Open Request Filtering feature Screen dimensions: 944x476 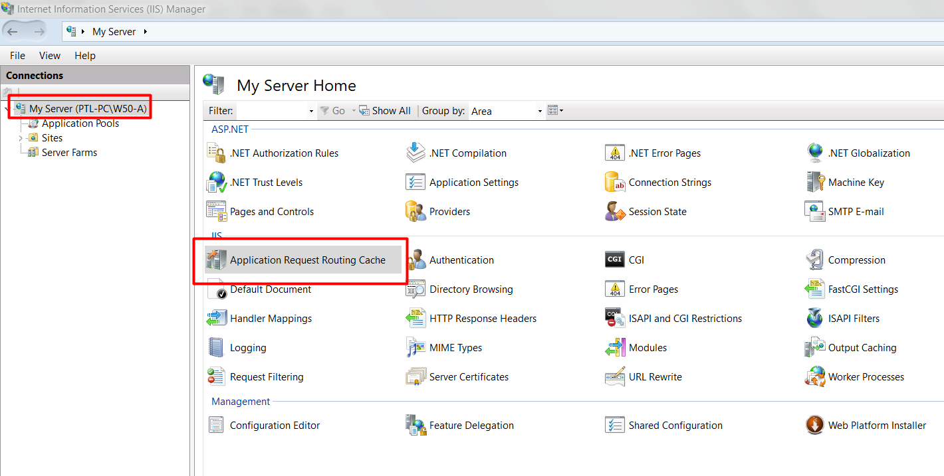point(256,377)
